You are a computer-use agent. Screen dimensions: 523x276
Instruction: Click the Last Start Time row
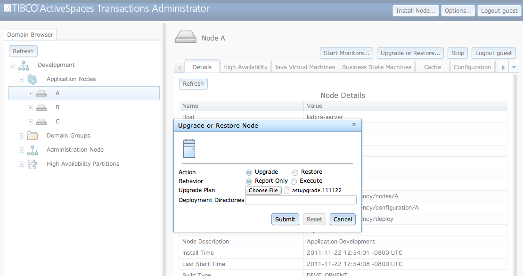pyautogui.click(x=343, y=264)
